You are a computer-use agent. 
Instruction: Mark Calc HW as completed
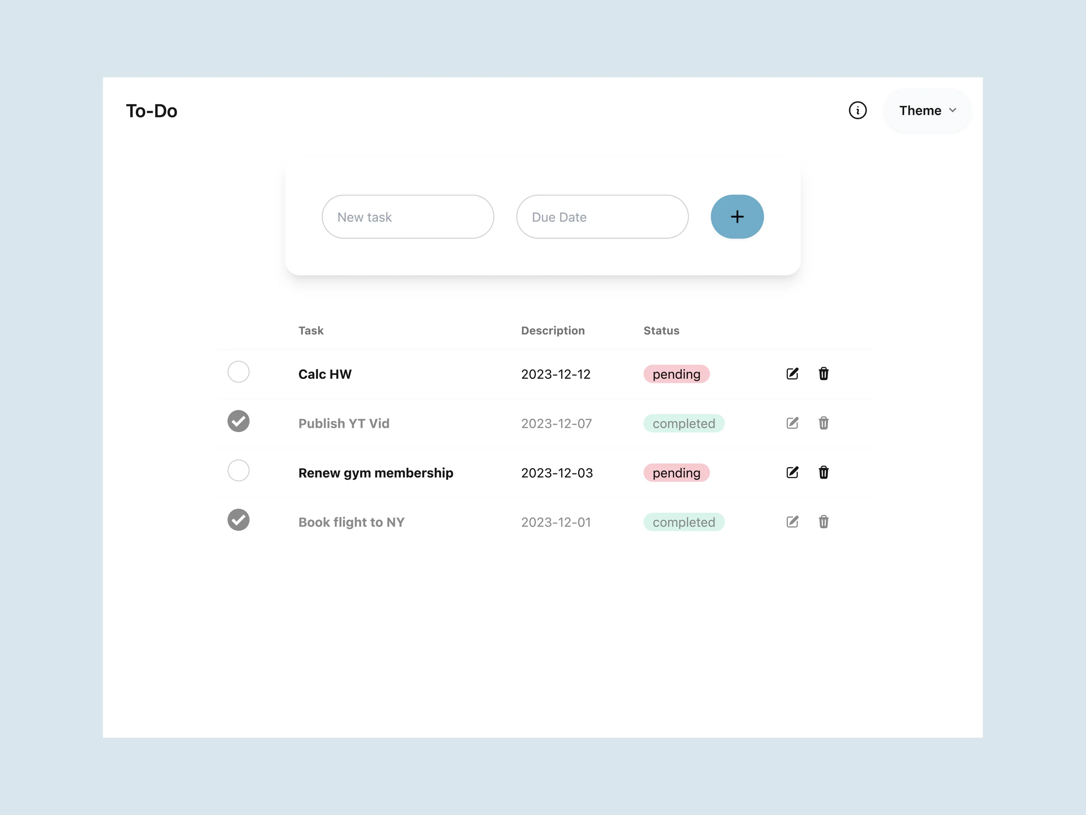pyautogui.click(x=238, y=372)
